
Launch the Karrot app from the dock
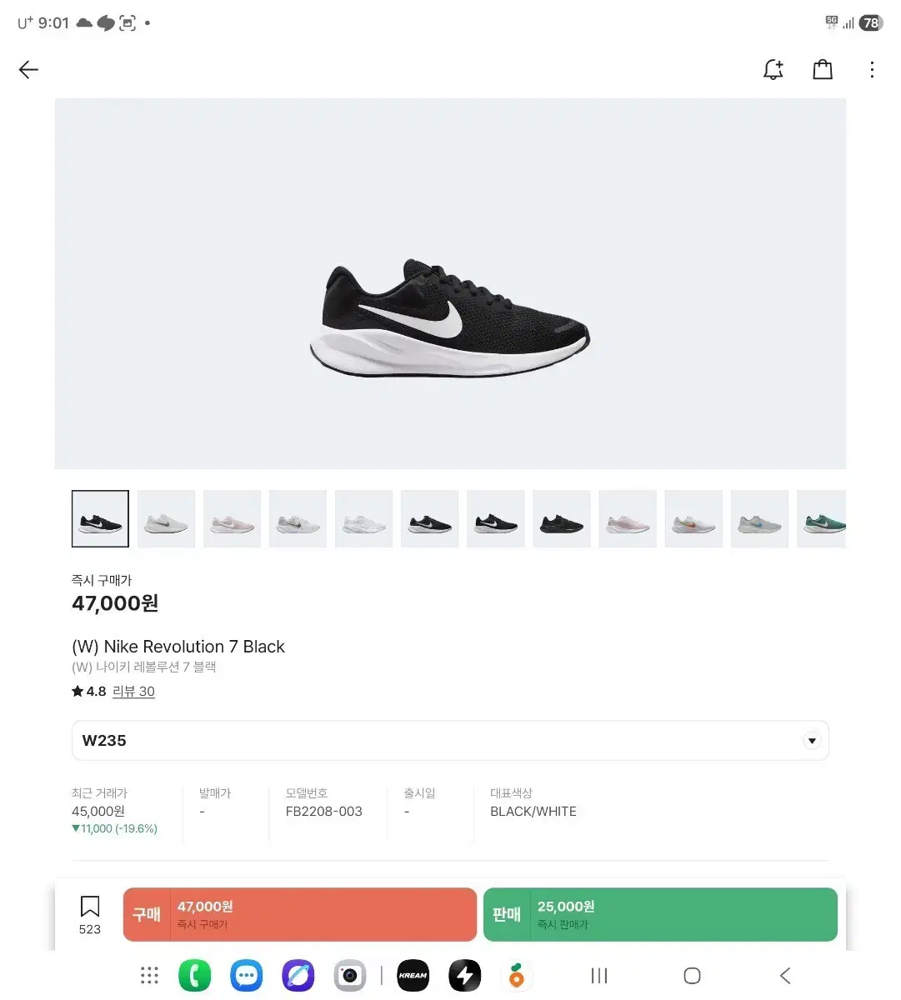pyautogui.click(x=516, y=975)
